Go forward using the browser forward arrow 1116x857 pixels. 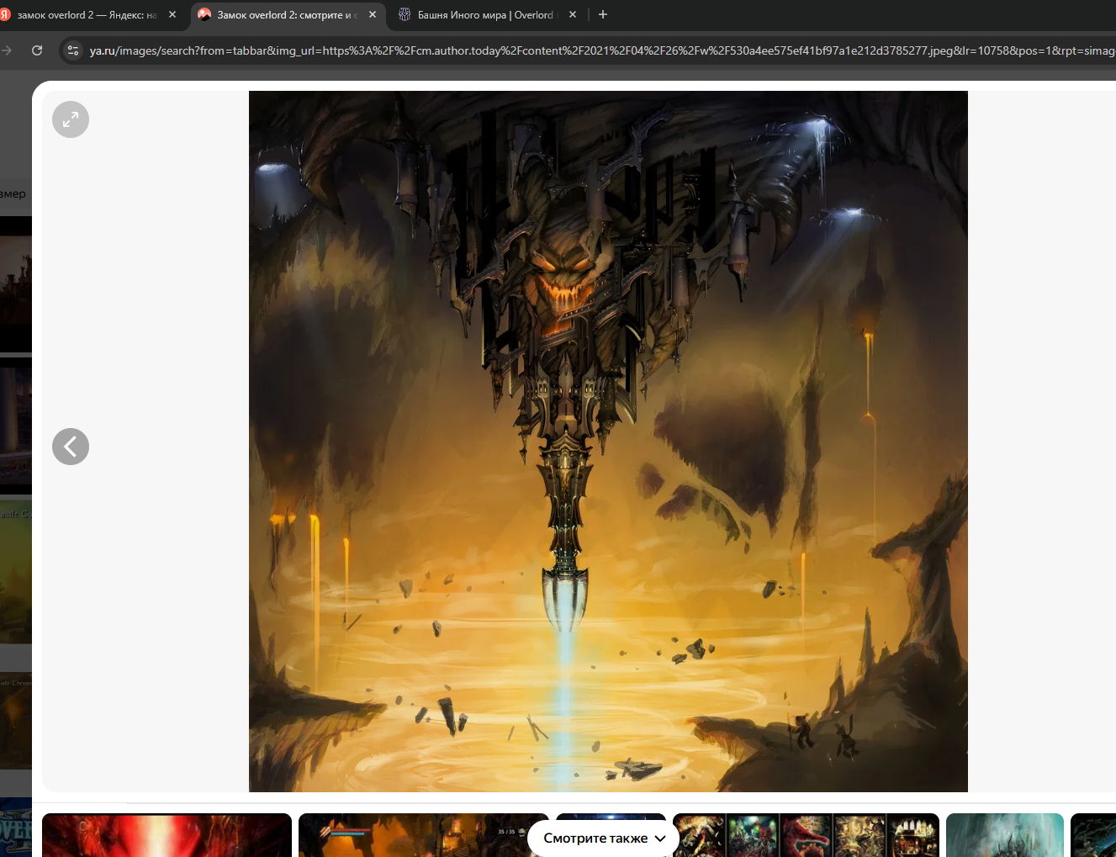[8, 50]
